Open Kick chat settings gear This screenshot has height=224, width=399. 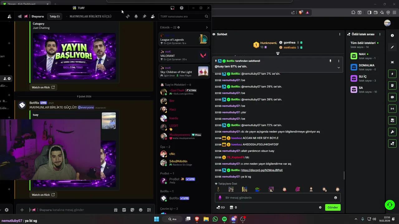tap(320, 208)
